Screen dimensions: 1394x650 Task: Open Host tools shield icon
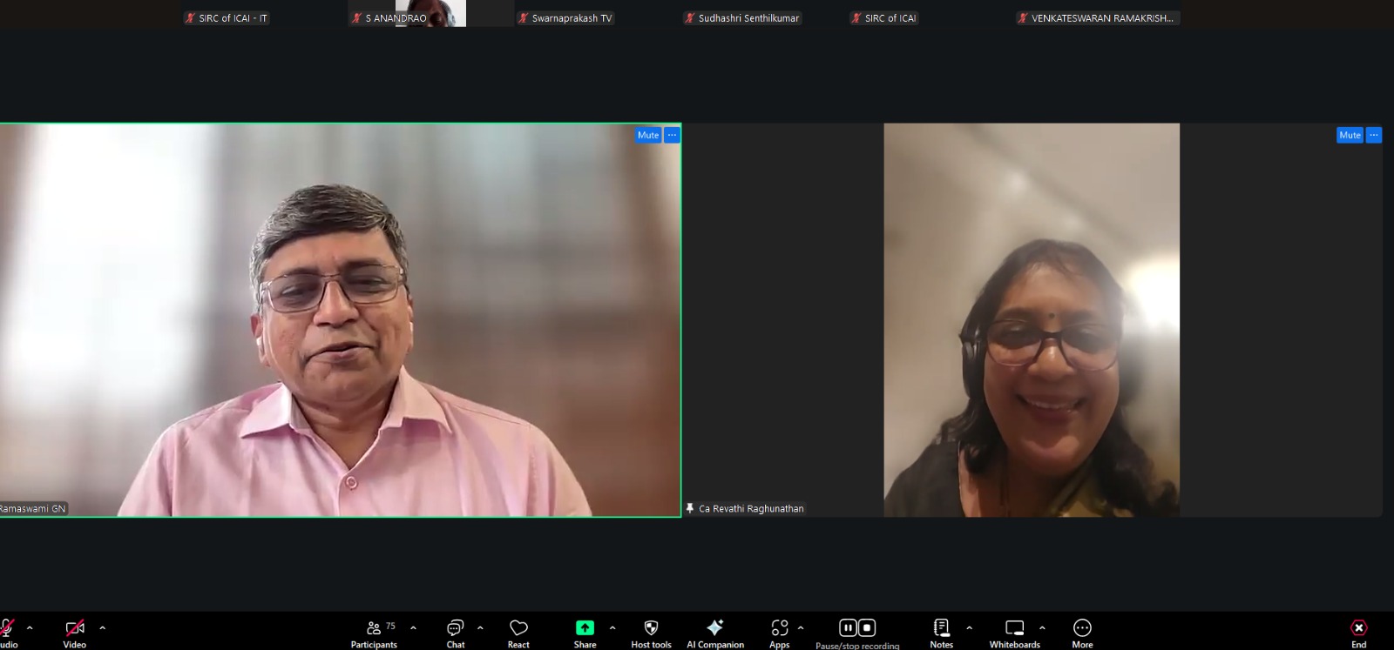651,632
